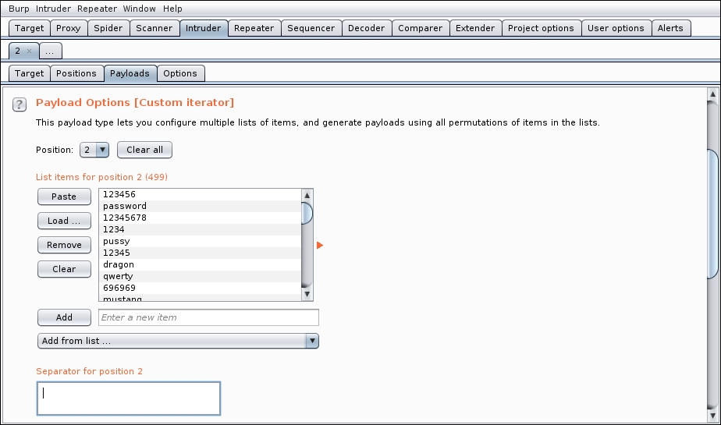Screen dimensions: 721x425
Task: Select list item 12345
Action: click(200, 253)
